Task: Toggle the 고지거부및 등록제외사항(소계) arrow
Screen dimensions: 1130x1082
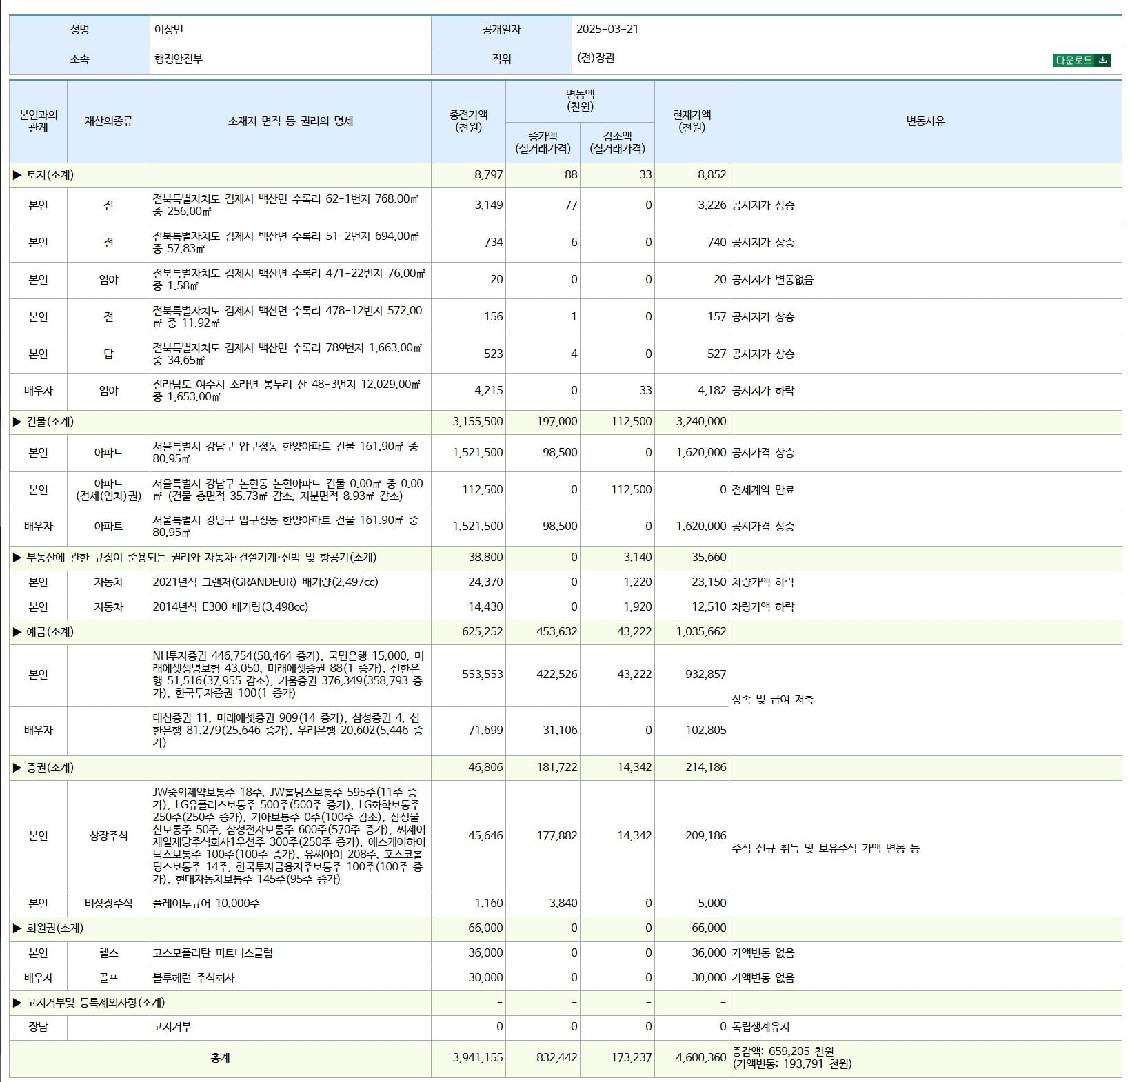Action: click(17, 1003)
